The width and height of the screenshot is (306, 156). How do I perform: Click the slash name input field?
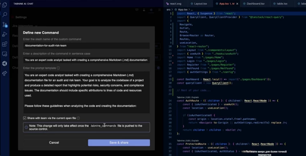pos(86,45)
